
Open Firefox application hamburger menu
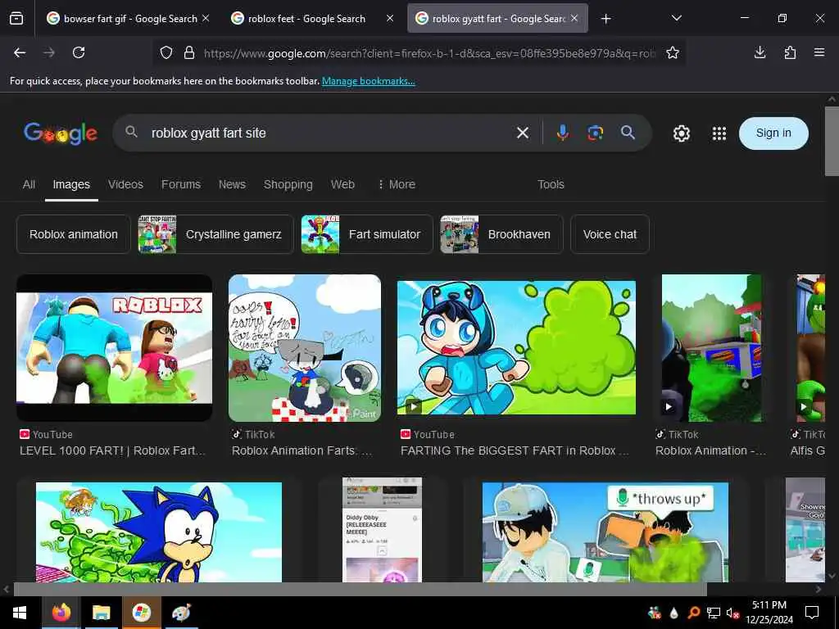tap(819, 52)
